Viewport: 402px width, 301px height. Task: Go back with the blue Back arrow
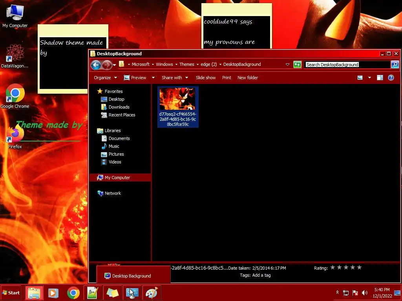[96, 65]
